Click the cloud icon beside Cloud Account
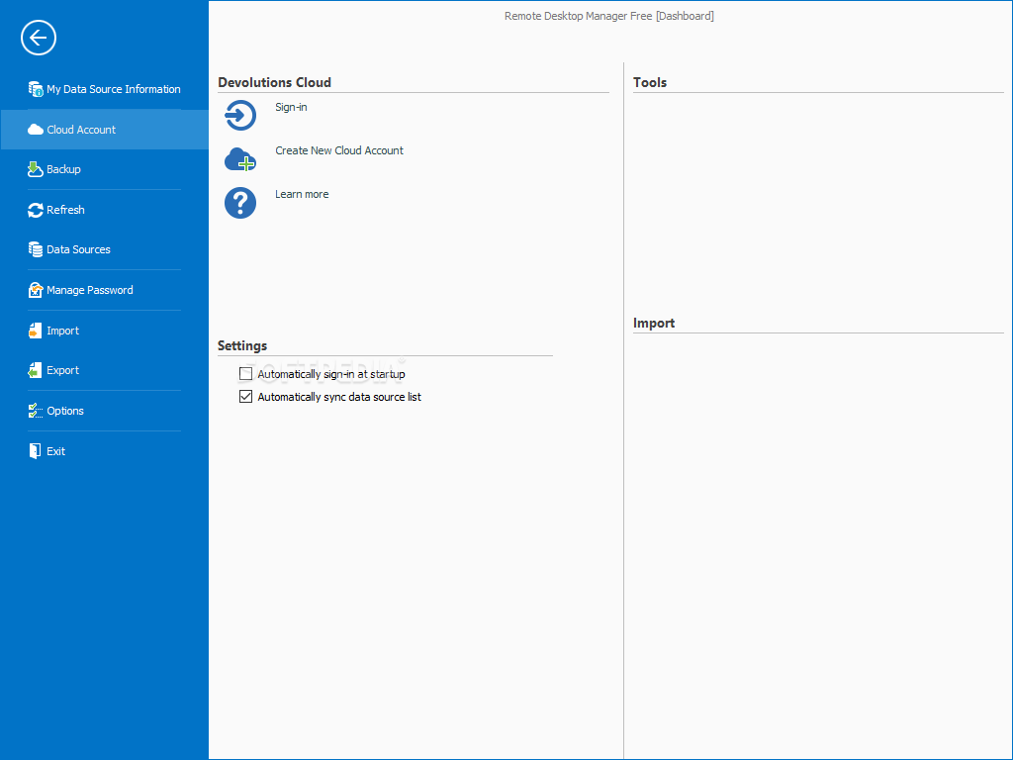The height and width of the screenshot is (760, 1013). 36,130
